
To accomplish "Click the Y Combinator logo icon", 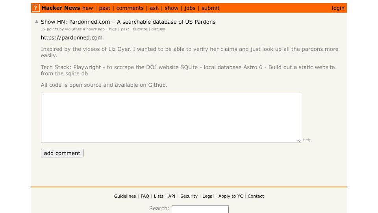I will 36,8.
